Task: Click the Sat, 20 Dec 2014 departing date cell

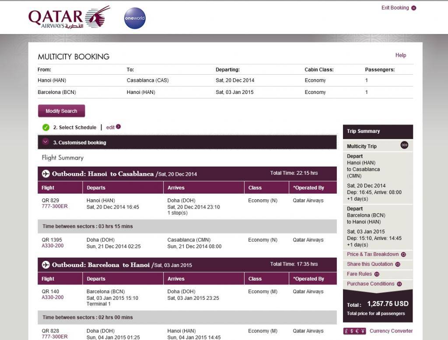Action: coord(235,80)
